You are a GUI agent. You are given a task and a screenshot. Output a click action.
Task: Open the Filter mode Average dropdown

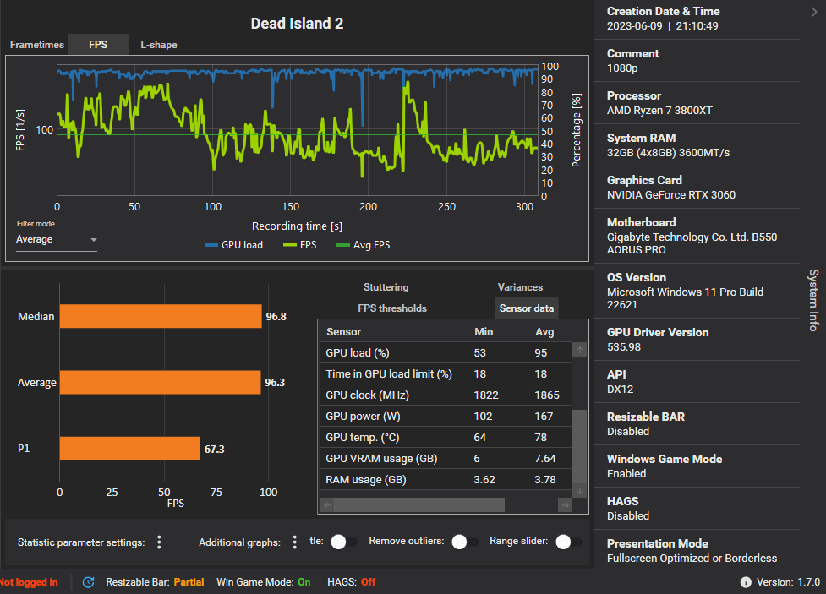(x=57, y=240)
